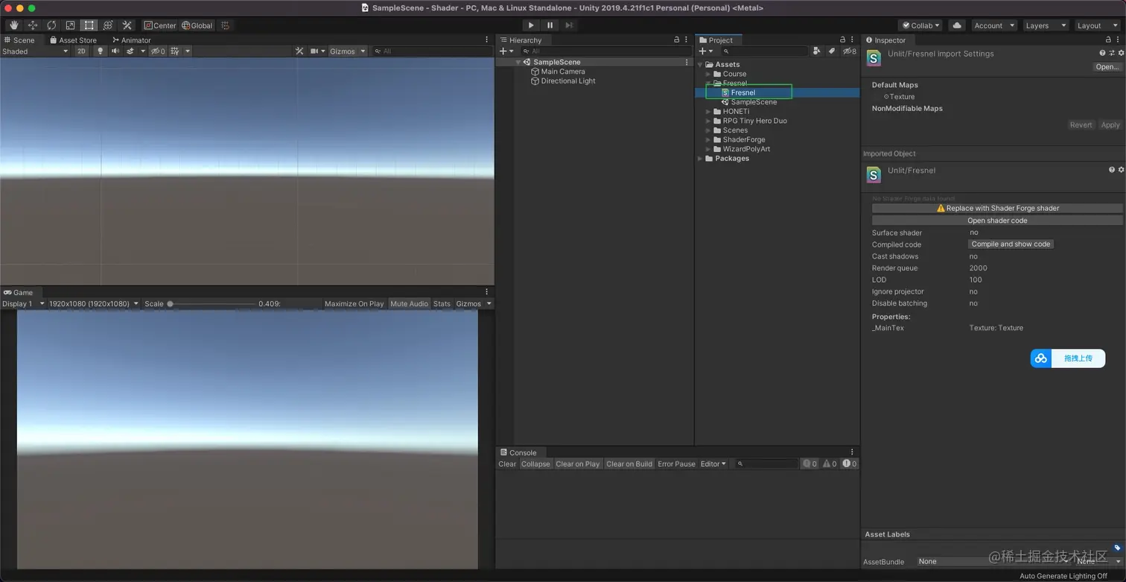The height and width of the screenshot is (582, 1126).
Task: Open the Inspector help icon for import settings
Action: click(1102, 53)
